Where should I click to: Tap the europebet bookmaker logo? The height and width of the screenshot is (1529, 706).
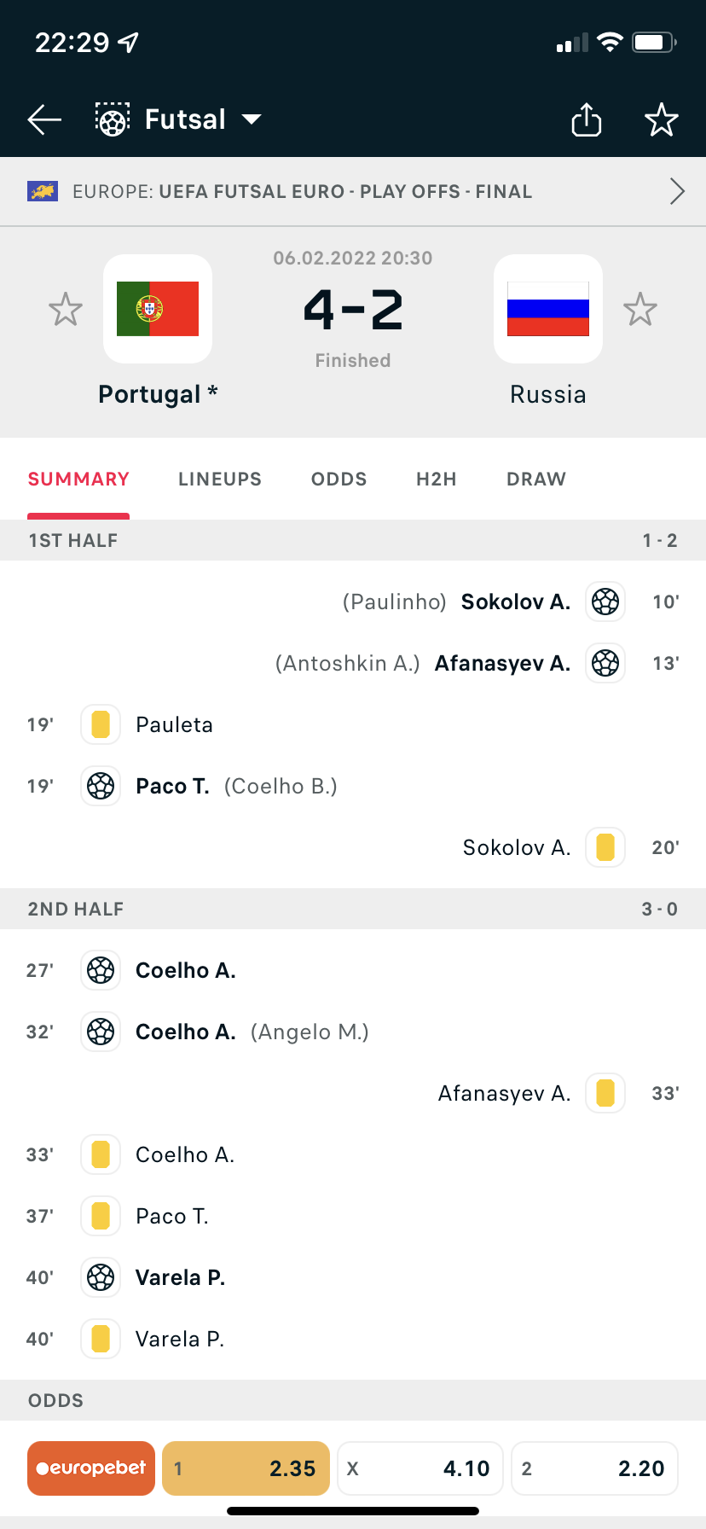click(91, 1468)
